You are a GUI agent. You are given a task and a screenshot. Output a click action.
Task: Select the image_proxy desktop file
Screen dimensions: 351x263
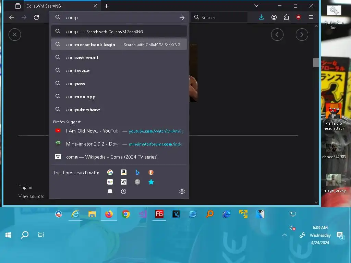coord(334,184)
